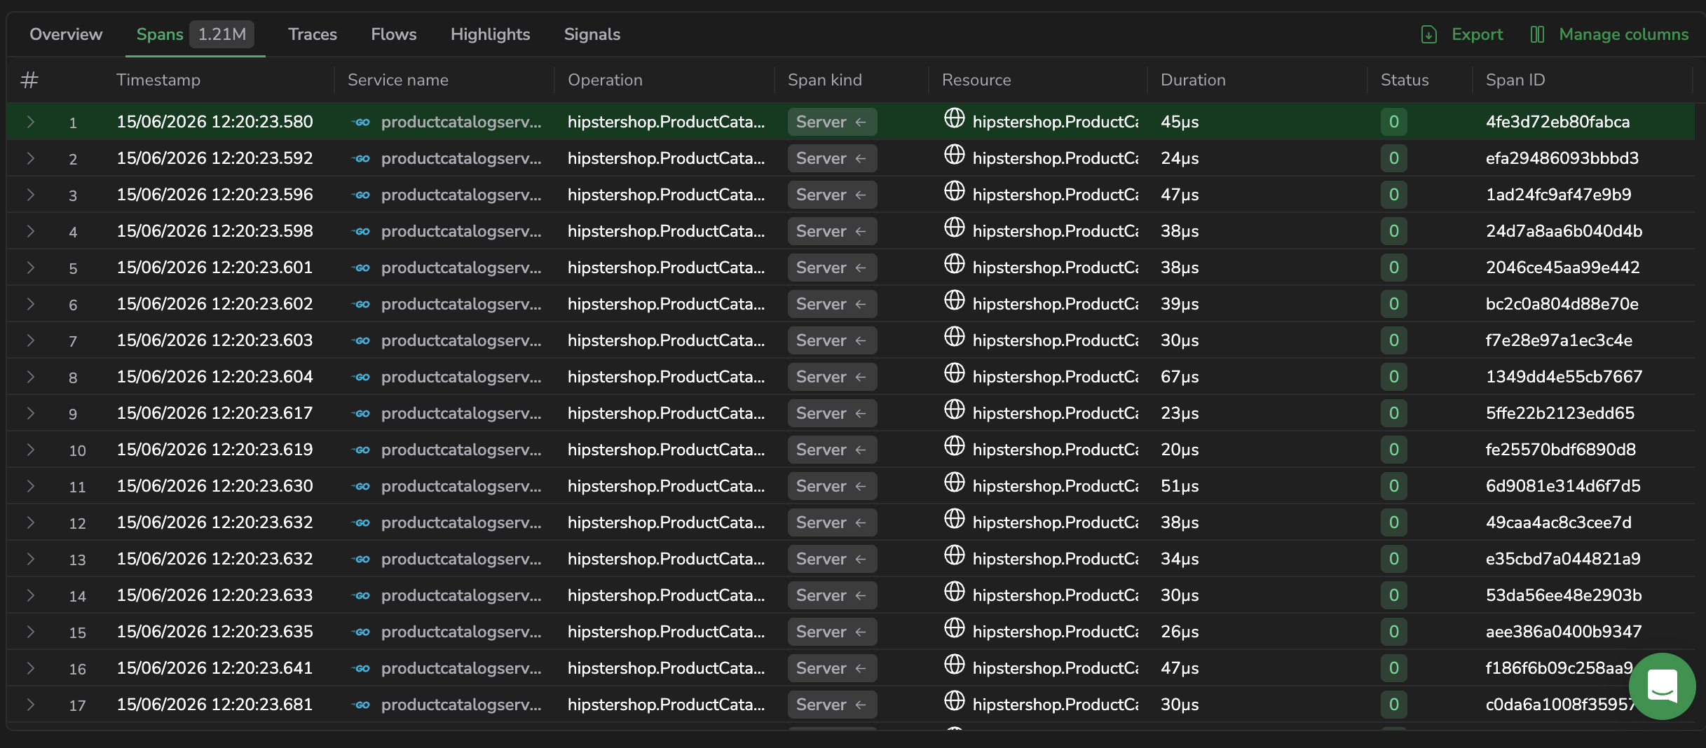1706x748 pixels.
Task: Click the Export download icon
Action: (1429, 34)
